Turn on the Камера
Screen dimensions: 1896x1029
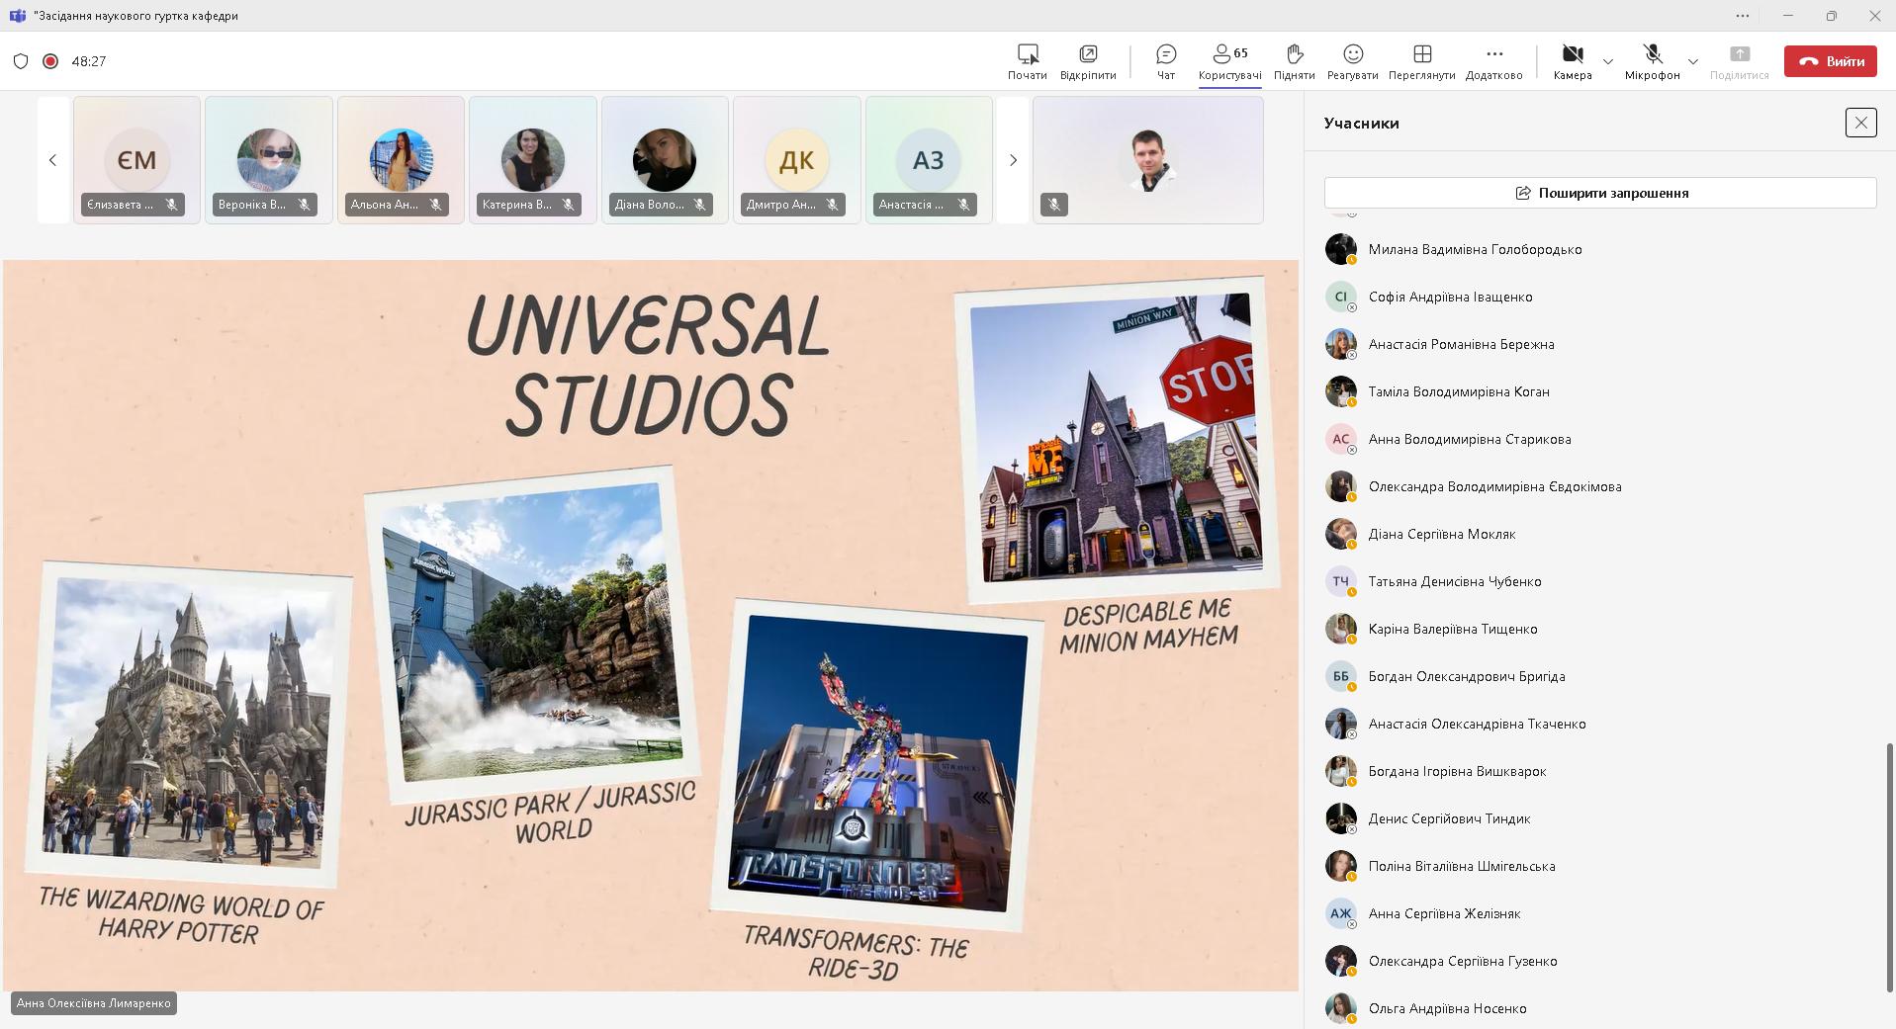(x=1572, y=61)
